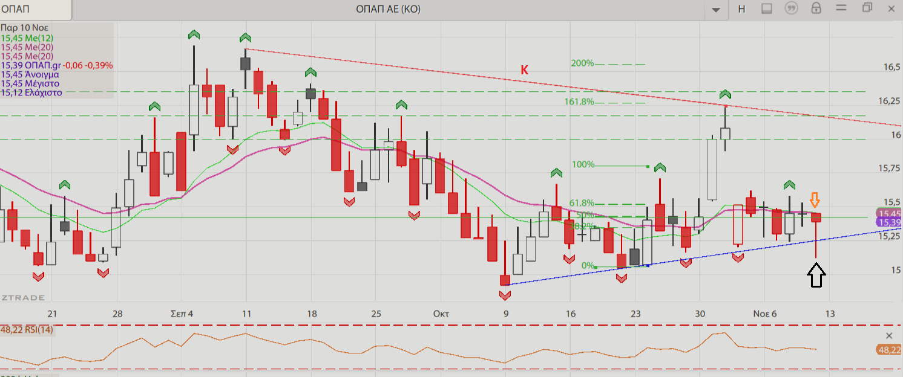The image size is (903, 377).
Task: Click the 161.8% Fibonacci level label
Action: (x=579, y=101)
